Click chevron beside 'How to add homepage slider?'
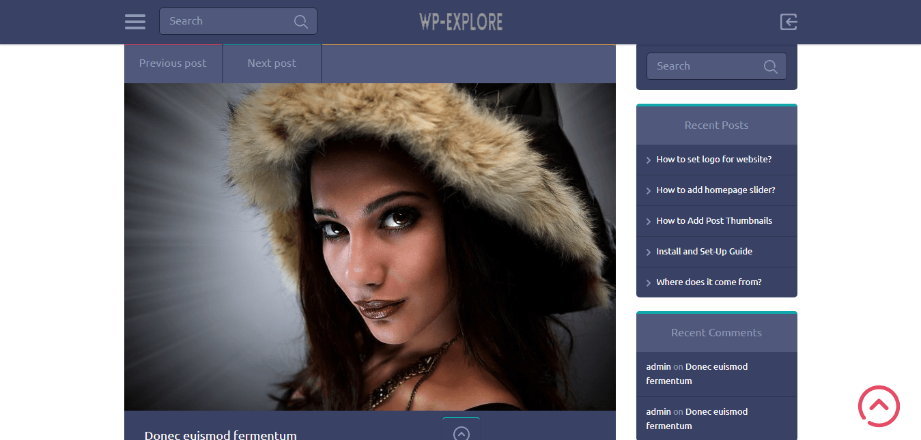This screenshot has width=921, height=440. 649,191
